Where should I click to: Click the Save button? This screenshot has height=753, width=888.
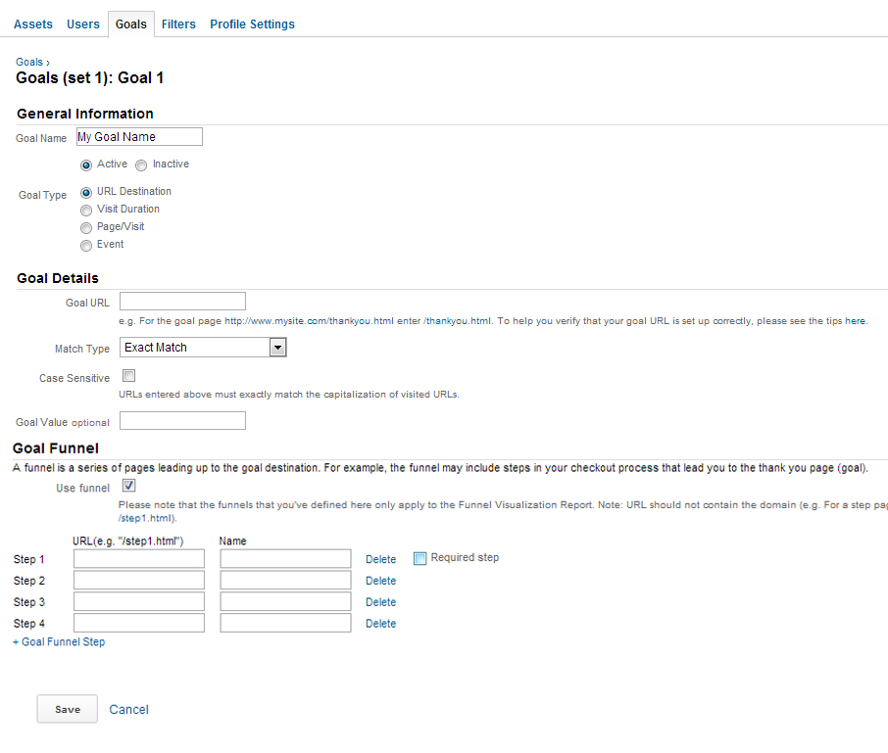pyautogui.click(x=68, y=709)
